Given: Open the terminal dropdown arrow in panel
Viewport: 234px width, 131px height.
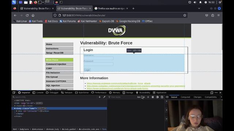Looking at the screenshot, I should click(x=43, y=3).
